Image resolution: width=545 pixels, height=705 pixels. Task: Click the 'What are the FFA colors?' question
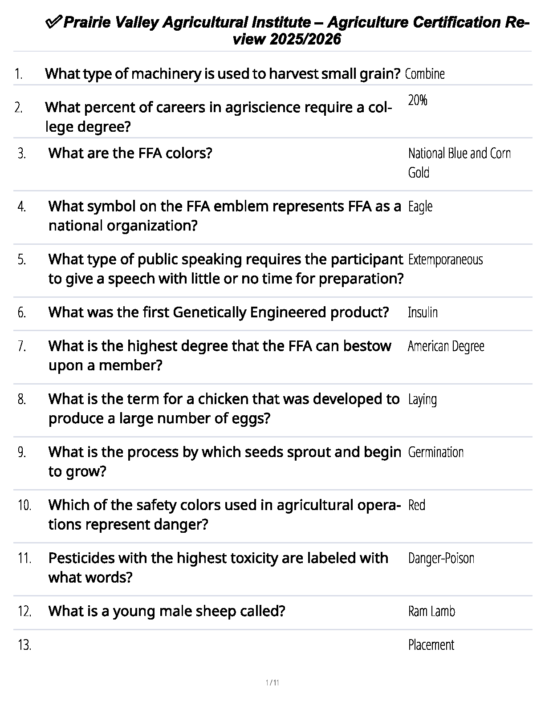(x=130, y=153)
